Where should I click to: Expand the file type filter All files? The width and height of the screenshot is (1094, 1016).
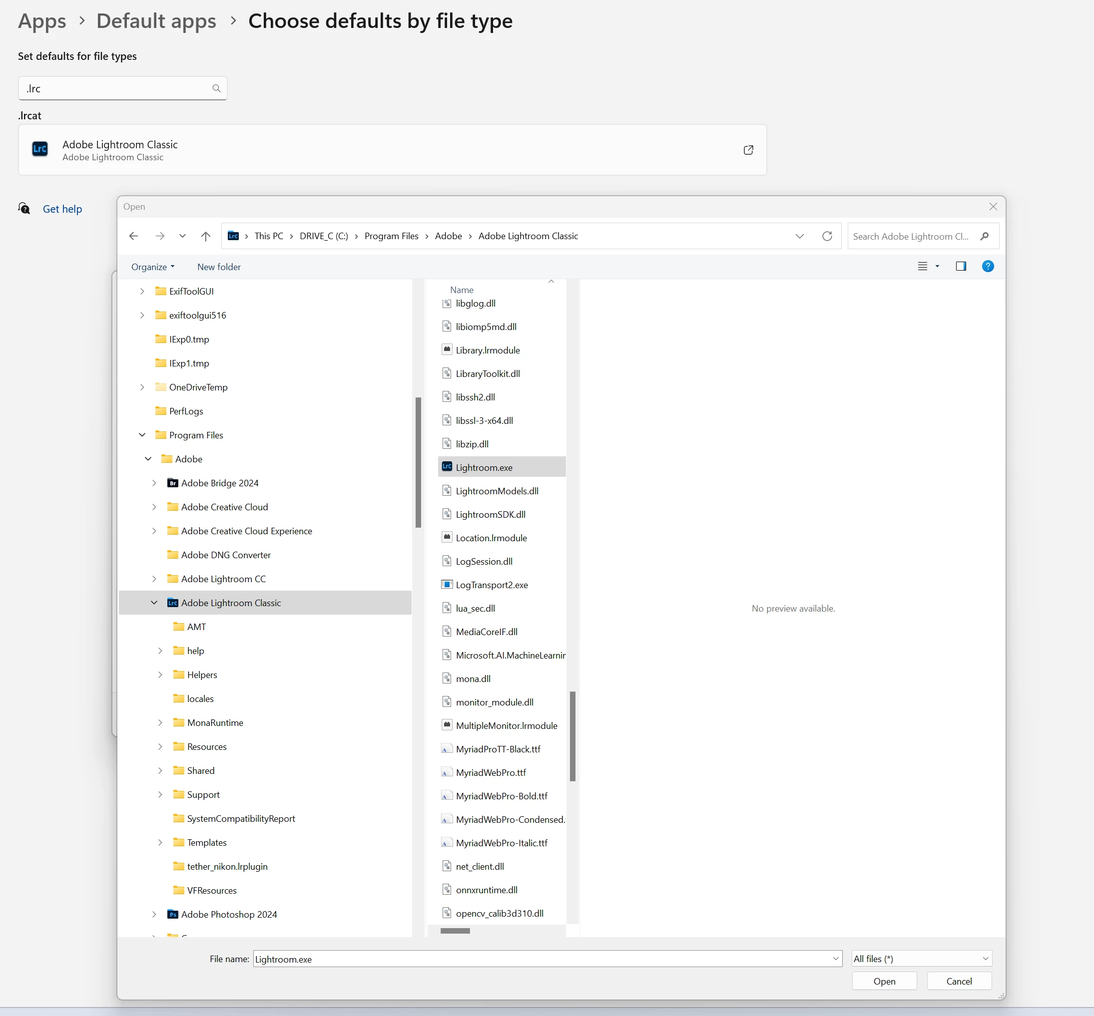(x=921, y=959)
